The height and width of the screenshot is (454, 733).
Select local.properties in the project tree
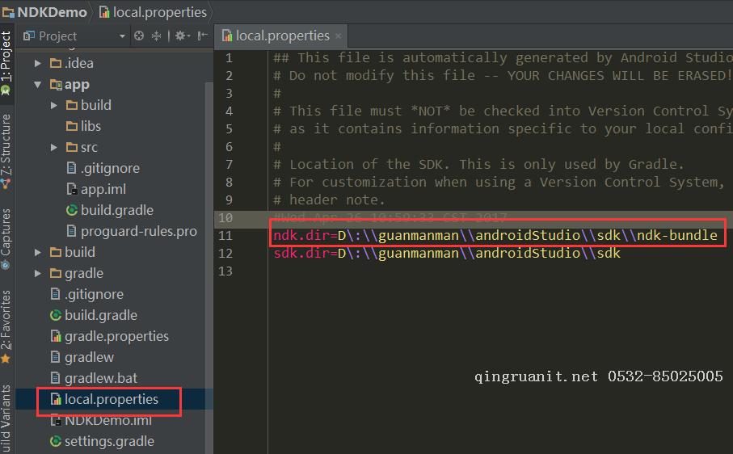(x=105, y=400)
